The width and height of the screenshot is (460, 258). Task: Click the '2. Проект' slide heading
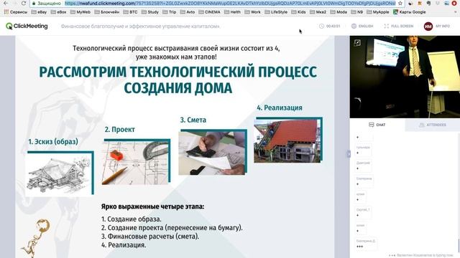120,129
